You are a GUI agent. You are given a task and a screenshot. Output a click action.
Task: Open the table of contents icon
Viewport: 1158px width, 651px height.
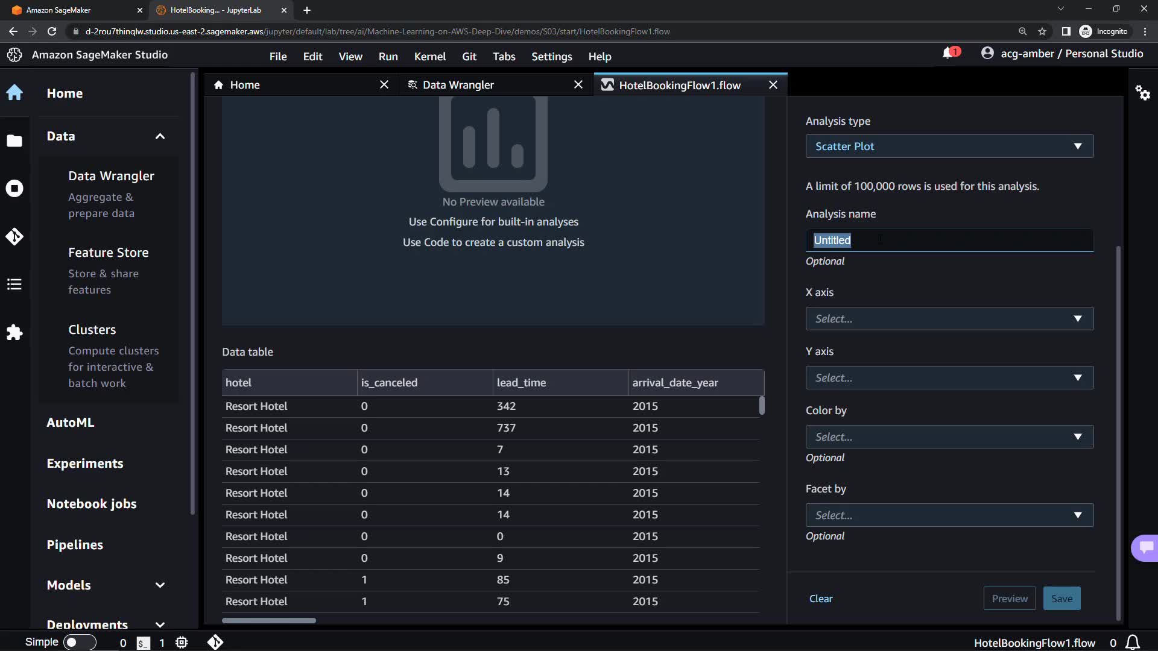click(14, 284)
